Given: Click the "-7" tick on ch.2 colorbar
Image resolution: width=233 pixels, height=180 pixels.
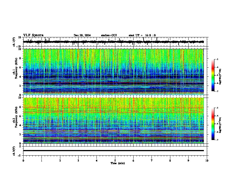Looking at the screenshot, I should point(217,140).
